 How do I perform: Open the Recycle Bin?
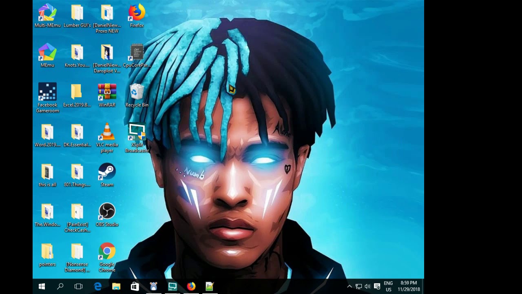coord(137,96)
